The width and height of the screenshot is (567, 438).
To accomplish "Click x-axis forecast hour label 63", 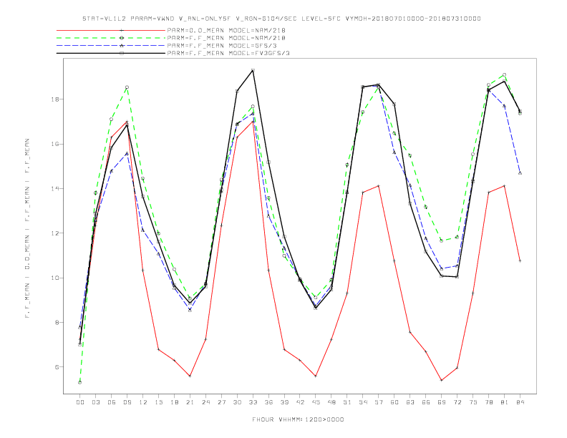I will [x=410, y=402].
